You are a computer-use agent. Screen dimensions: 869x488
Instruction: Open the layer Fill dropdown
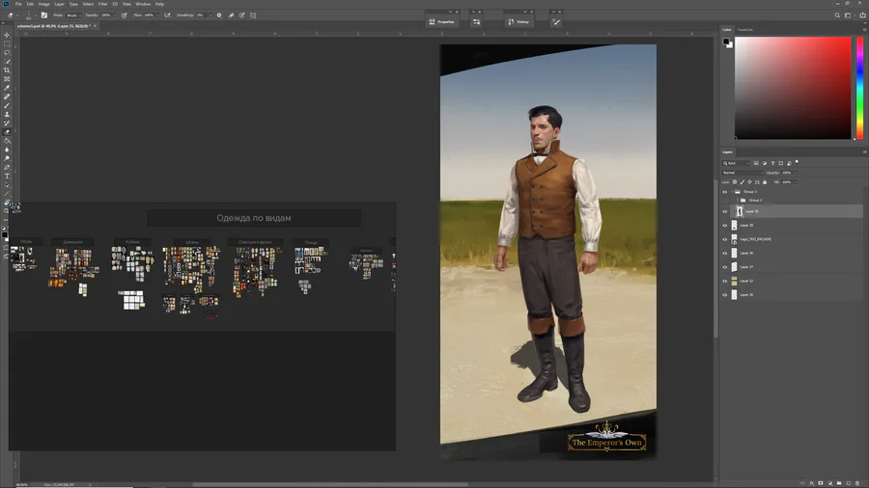(x=796, y=182)
